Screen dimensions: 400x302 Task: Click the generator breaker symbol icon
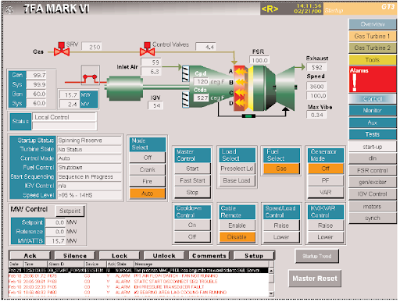pyautogui.click(x=90, y=75)
